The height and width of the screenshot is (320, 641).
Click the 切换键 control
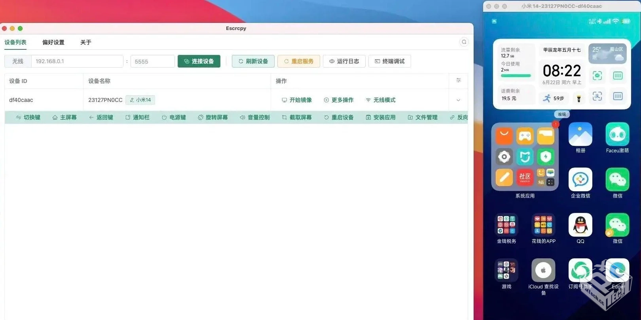point(28,117)
